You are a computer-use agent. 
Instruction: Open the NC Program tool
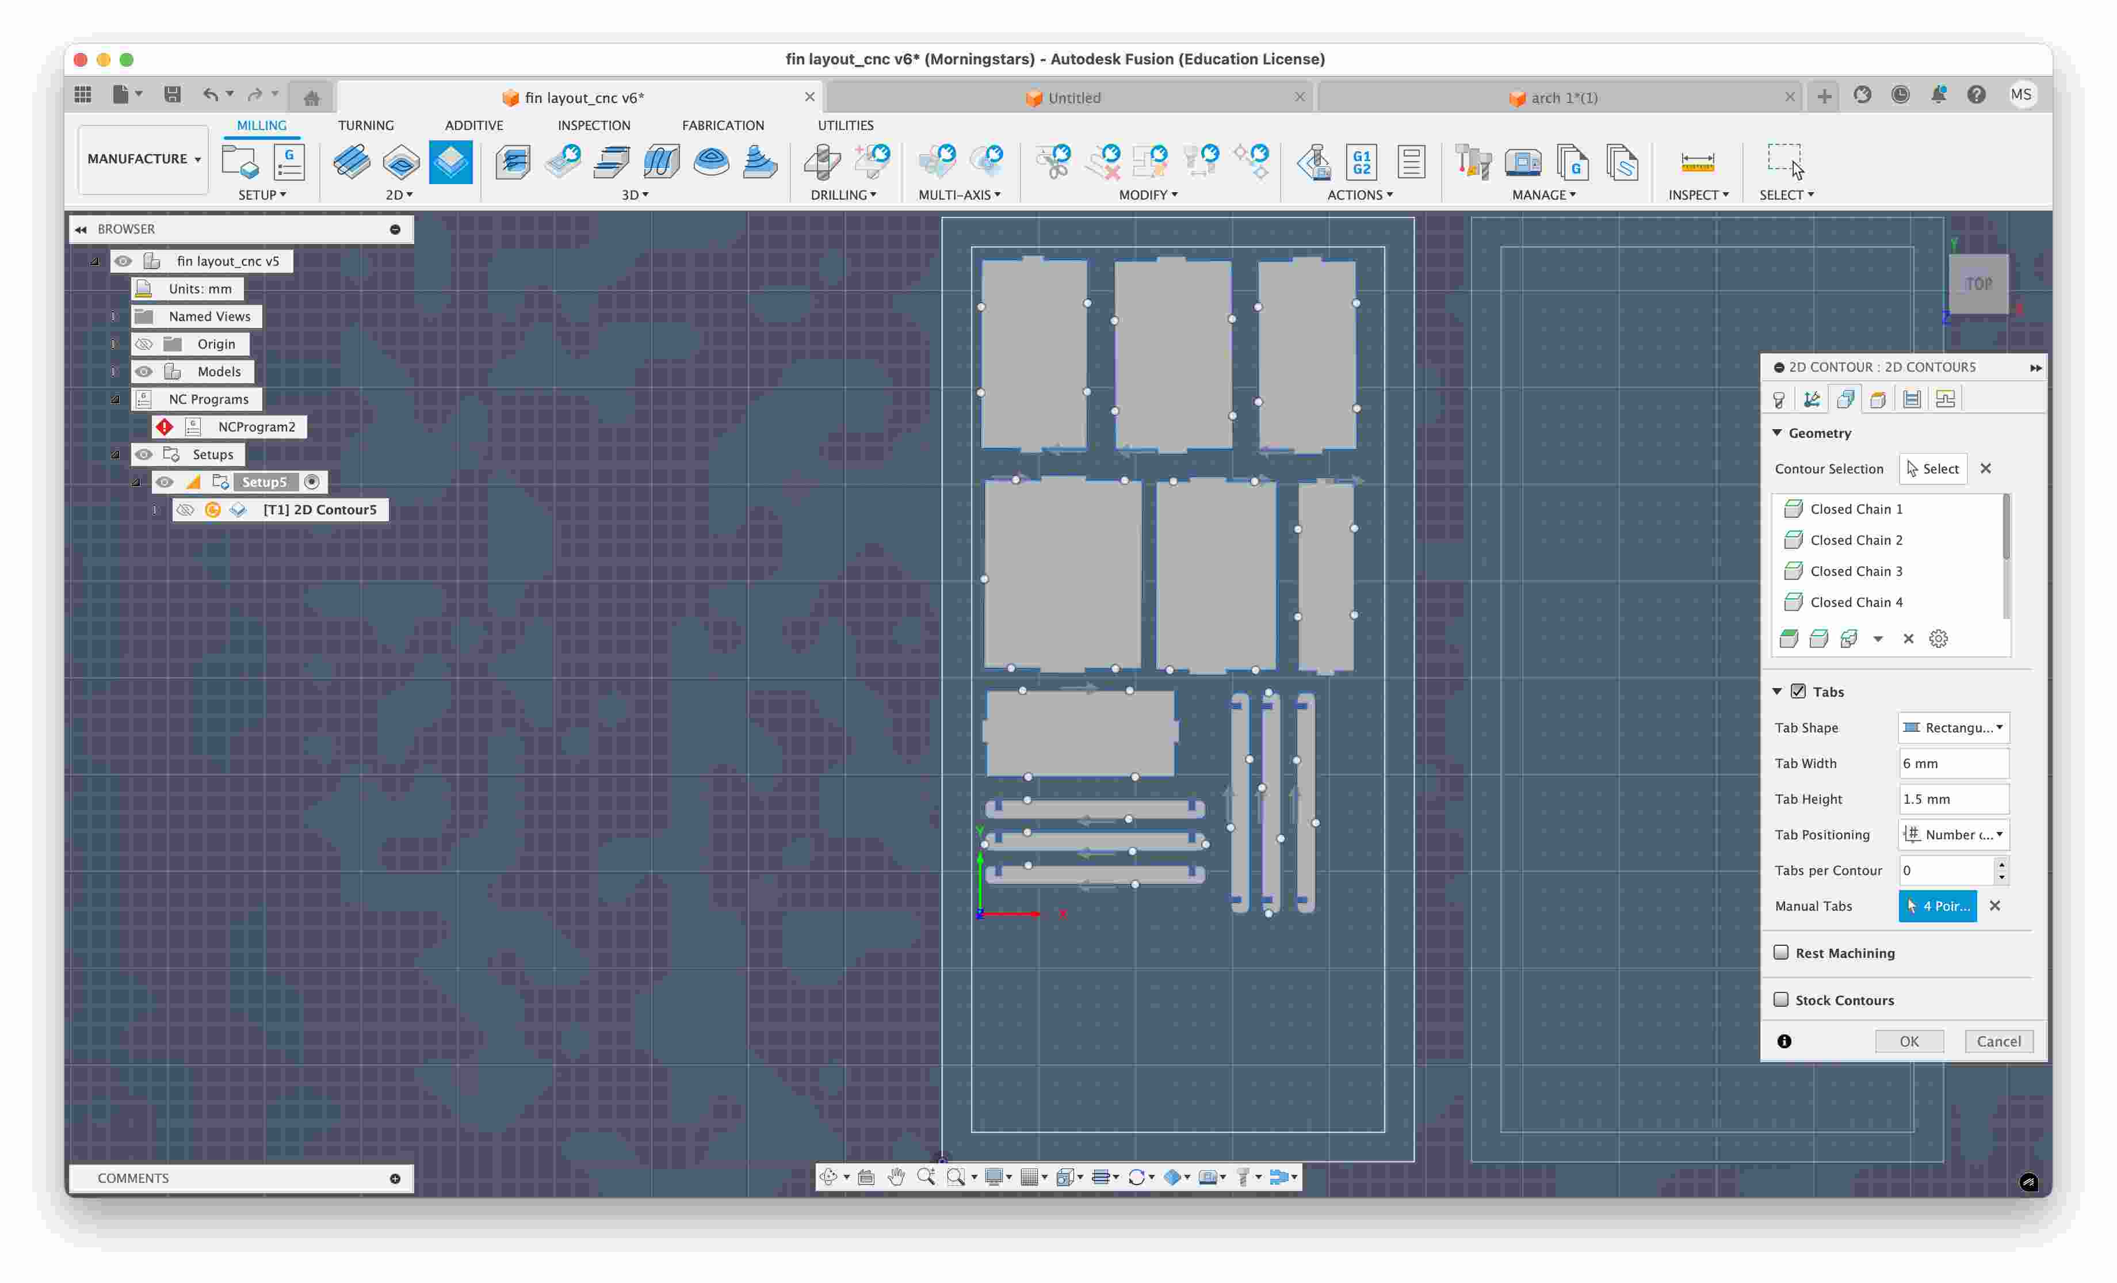[x=289, y=162]
